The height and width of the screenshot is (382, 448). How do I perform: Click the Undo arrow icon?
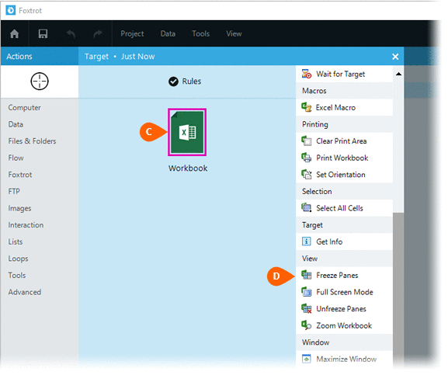pyautogui.click(x=71, y=34)
